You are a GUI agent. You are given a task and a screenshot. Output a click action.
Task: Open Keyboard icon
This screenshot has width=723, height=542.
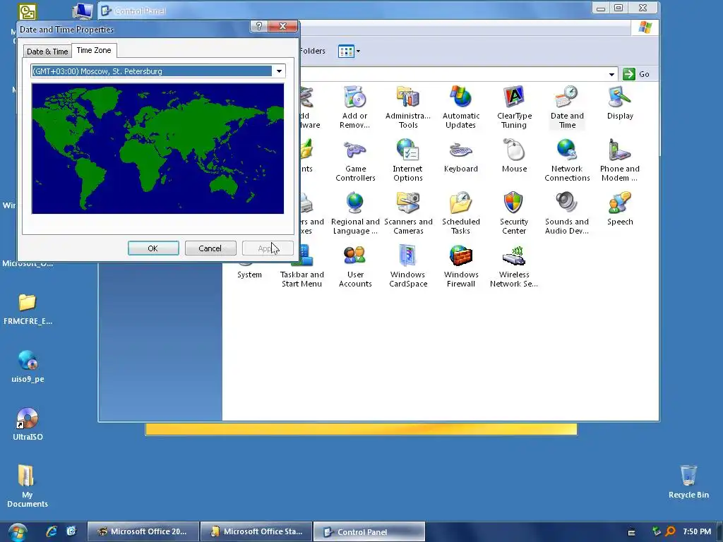pos(460,156)
